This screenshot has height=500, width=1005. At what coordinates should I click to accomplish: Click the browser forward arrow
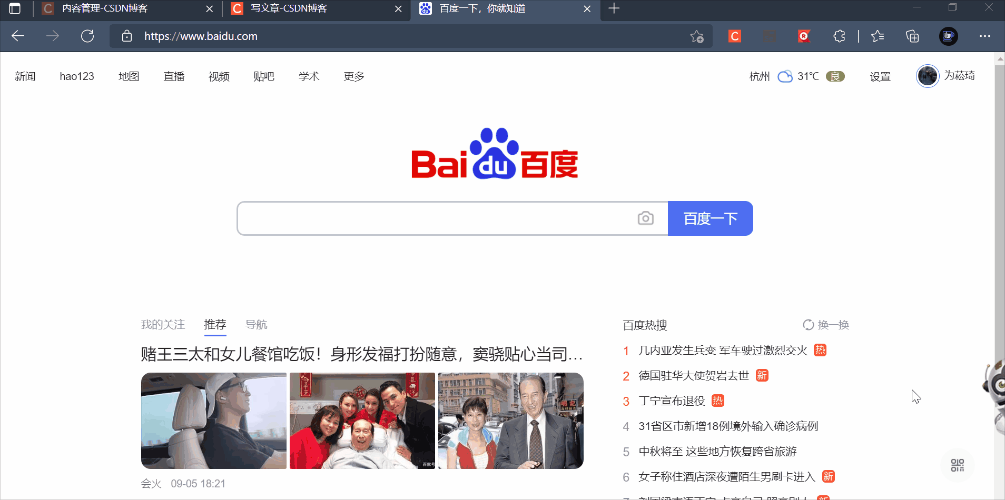point(53,36)
